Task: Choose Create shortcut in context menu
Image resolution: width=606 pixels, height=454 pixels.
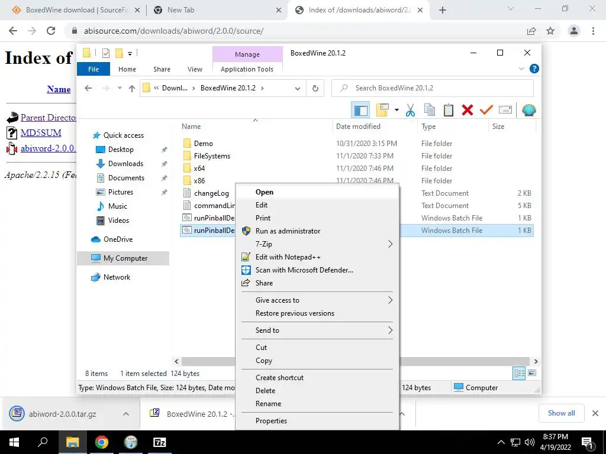Action: [x=317, y=378]
